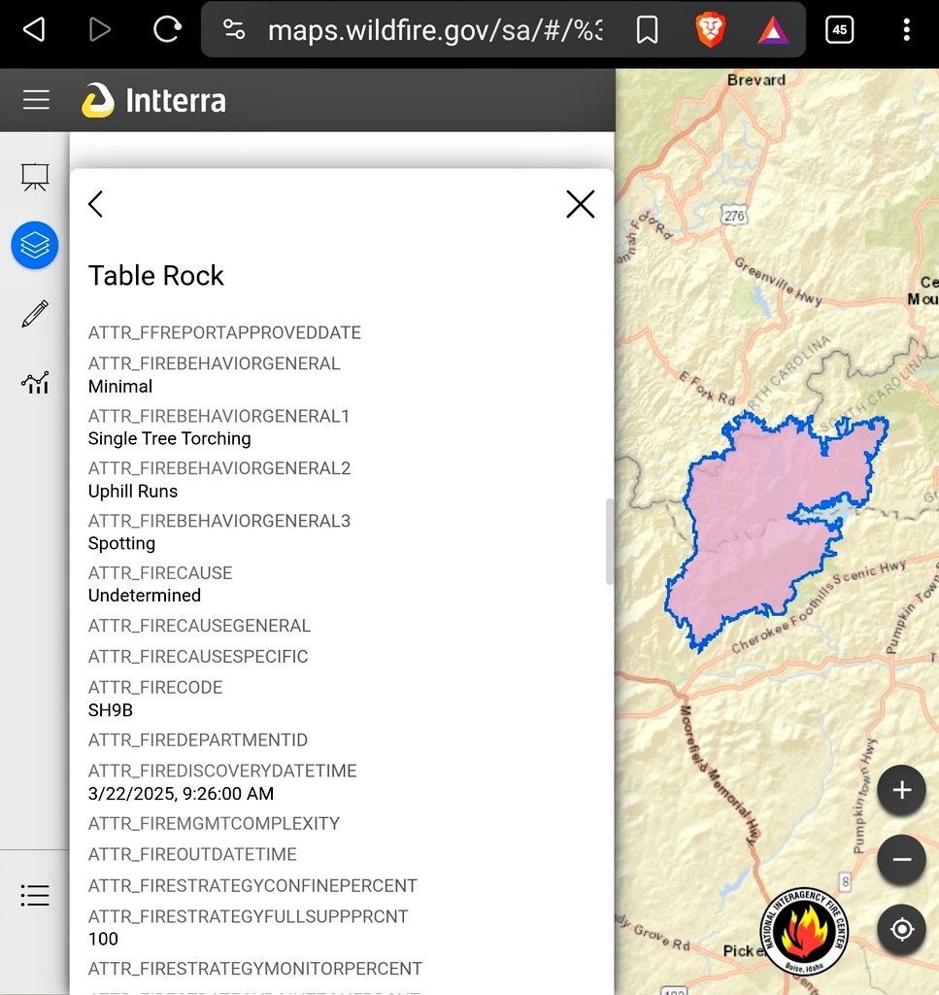Open the legend list at the sidebar bottom
This screenshot has width=939, height=995.
[x=35, y=895]
